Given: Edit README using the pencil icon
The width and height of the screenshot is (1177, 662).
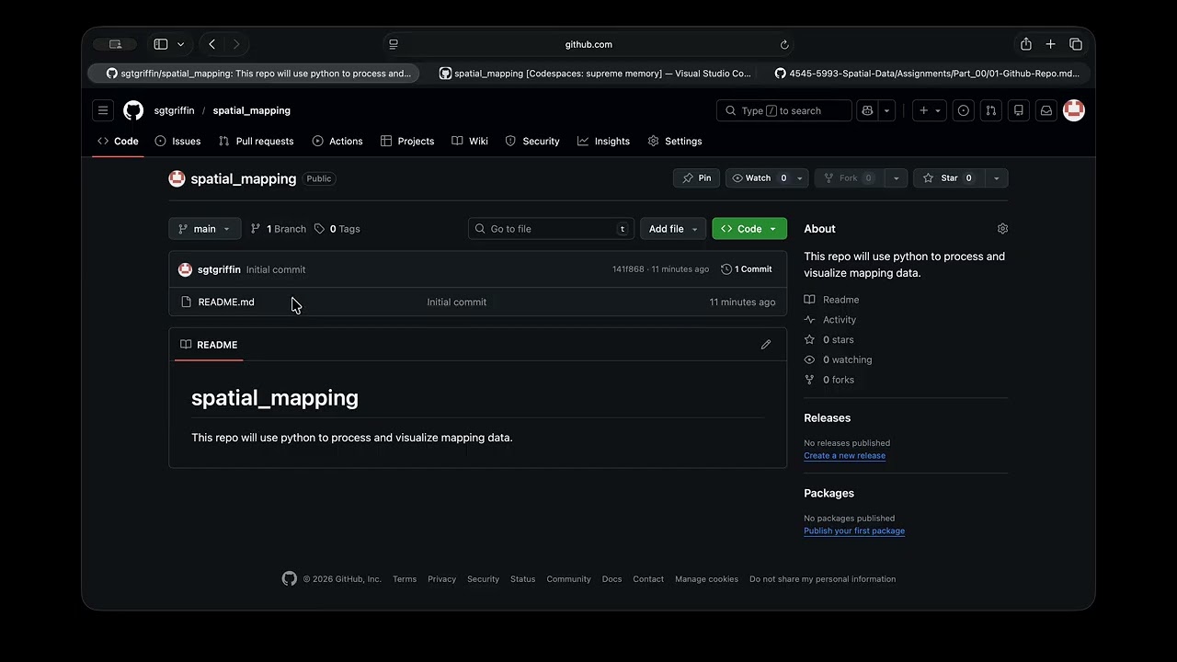Looking at the screenshot, I should pos(766,345).
